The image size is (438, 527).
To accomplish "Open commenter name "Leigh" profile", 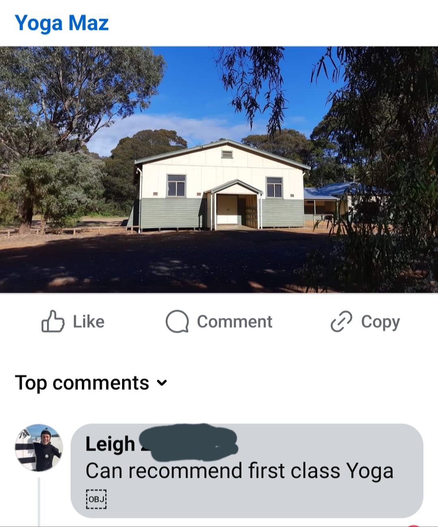I will coord(110,444).
